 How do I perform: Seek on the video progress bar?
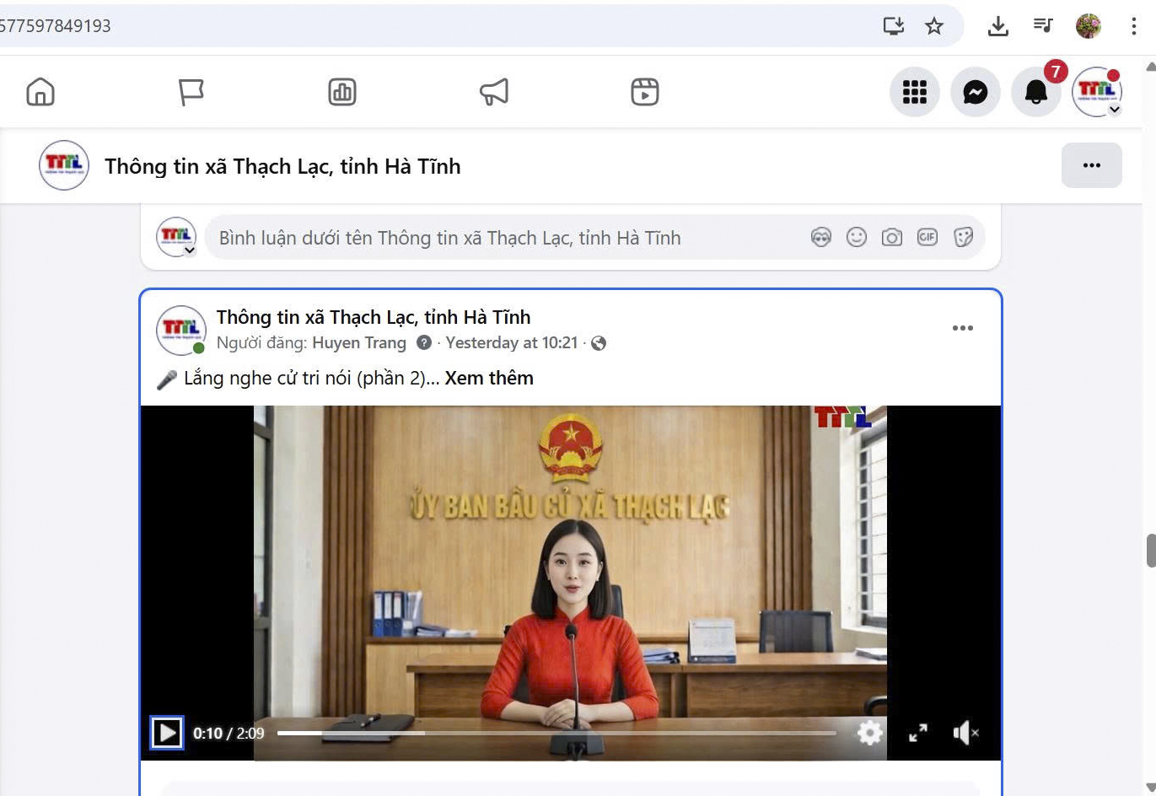556,734
